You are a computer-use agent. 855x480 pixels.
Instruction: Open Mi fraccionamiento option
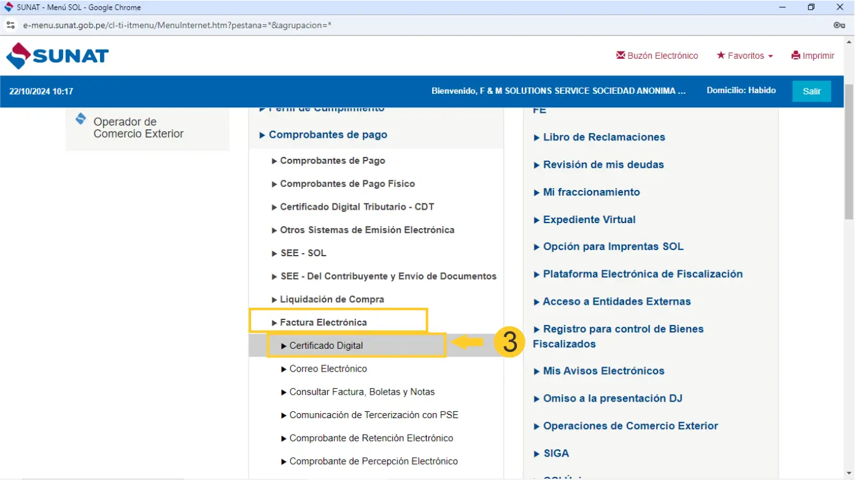click(x=591, y=192)
